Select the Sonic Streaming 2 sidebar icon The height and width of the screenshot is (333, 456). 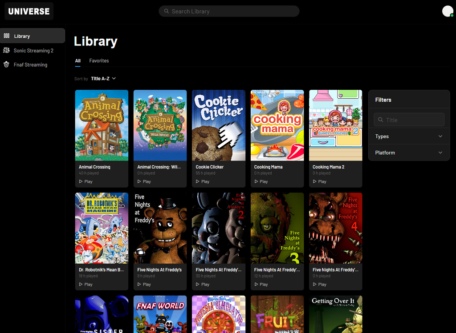coord(6,50)
